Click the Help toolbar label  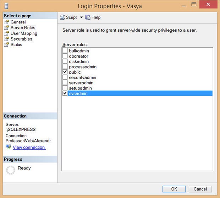(x=96, y=17)
